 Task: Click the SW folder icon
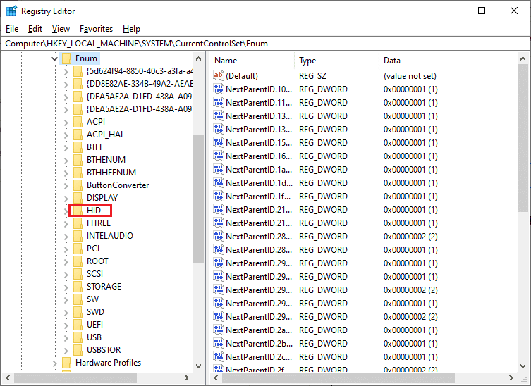coord(78,299)
